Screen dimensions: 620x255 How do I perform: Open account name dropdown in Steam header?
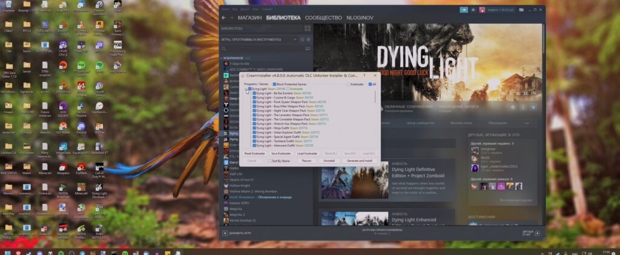point(501,10)
